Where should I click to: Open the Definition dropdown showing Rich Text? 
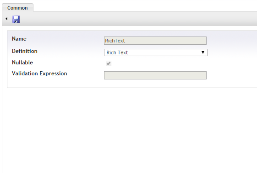(156, 52)
